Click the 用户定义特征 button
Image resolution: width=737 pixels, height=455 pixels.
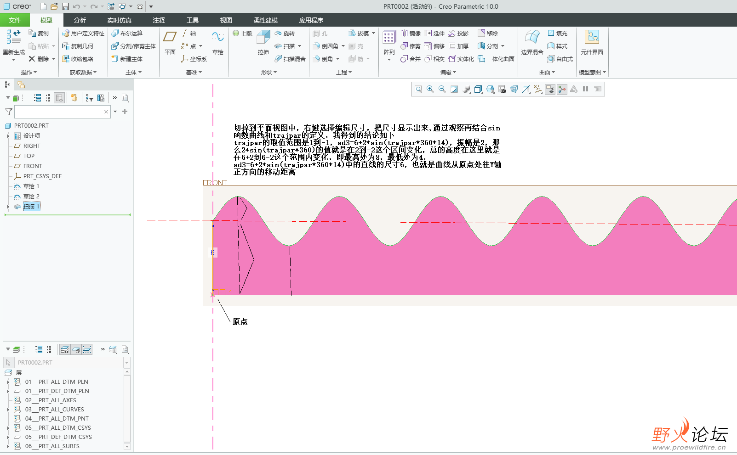click(x=83, y=34)
